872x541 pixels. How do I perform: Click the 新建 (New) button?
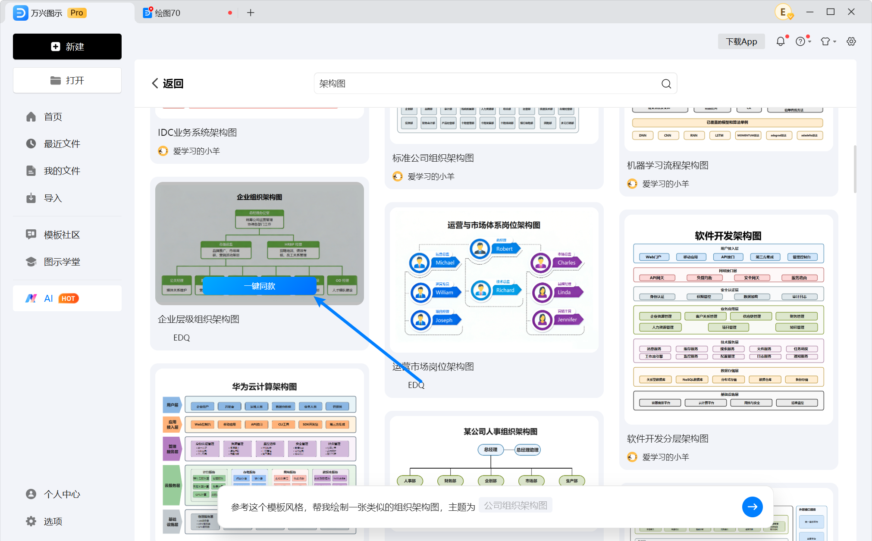[67, 47]
